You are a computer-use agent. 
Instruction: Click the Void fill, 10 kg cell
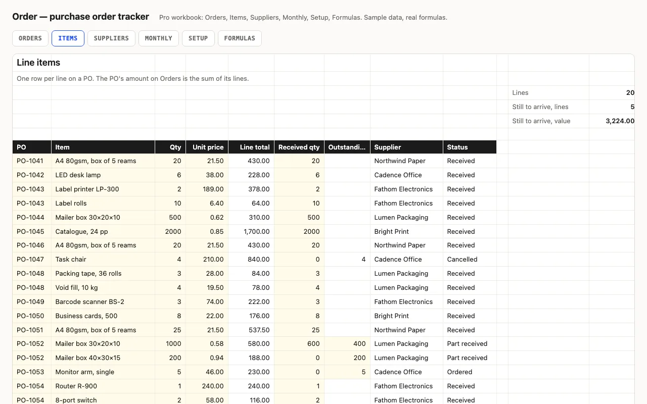pyautogui.click(x=103, y=288)
